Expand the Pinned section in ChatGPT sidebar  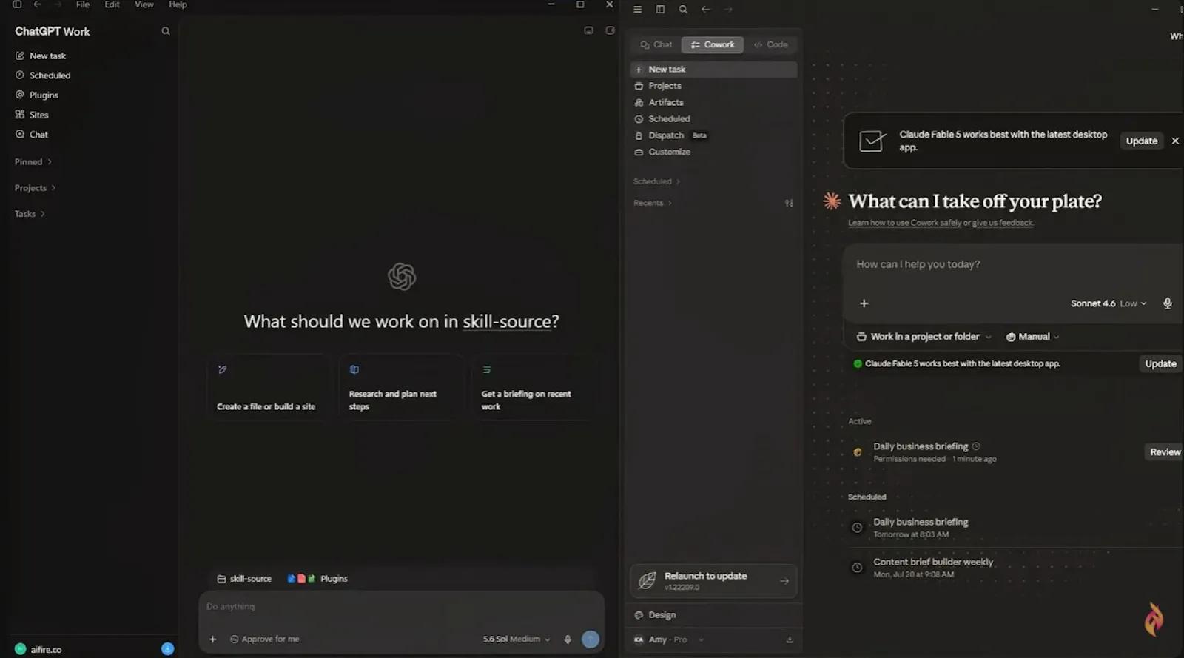33,162
